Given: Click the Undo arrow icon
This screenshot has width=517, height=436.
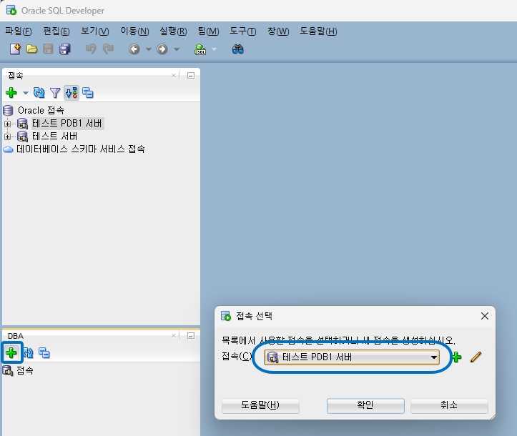Looking at the screenshot, I should click(91, 49).
